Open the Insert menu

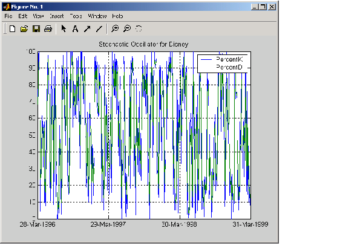(x=56, y=16)
